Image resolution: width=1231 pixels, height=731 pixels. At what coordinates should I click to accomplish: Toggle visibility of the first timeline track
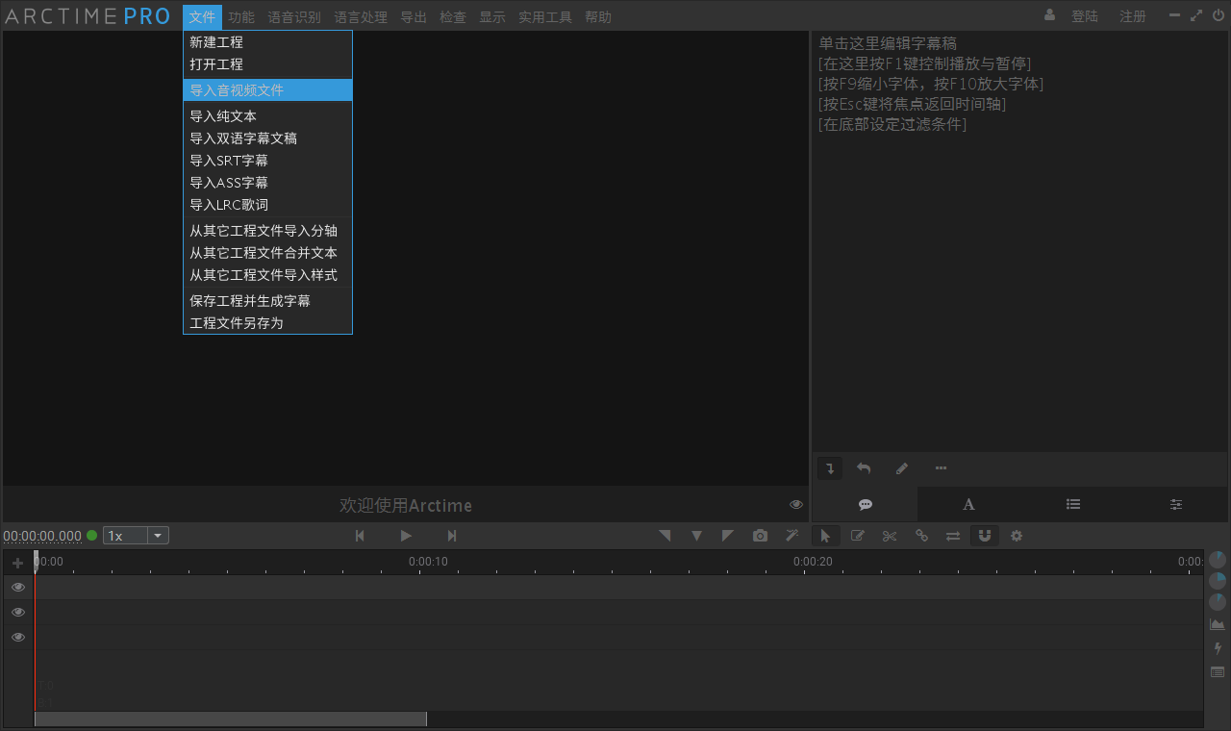tap(17, 587)
